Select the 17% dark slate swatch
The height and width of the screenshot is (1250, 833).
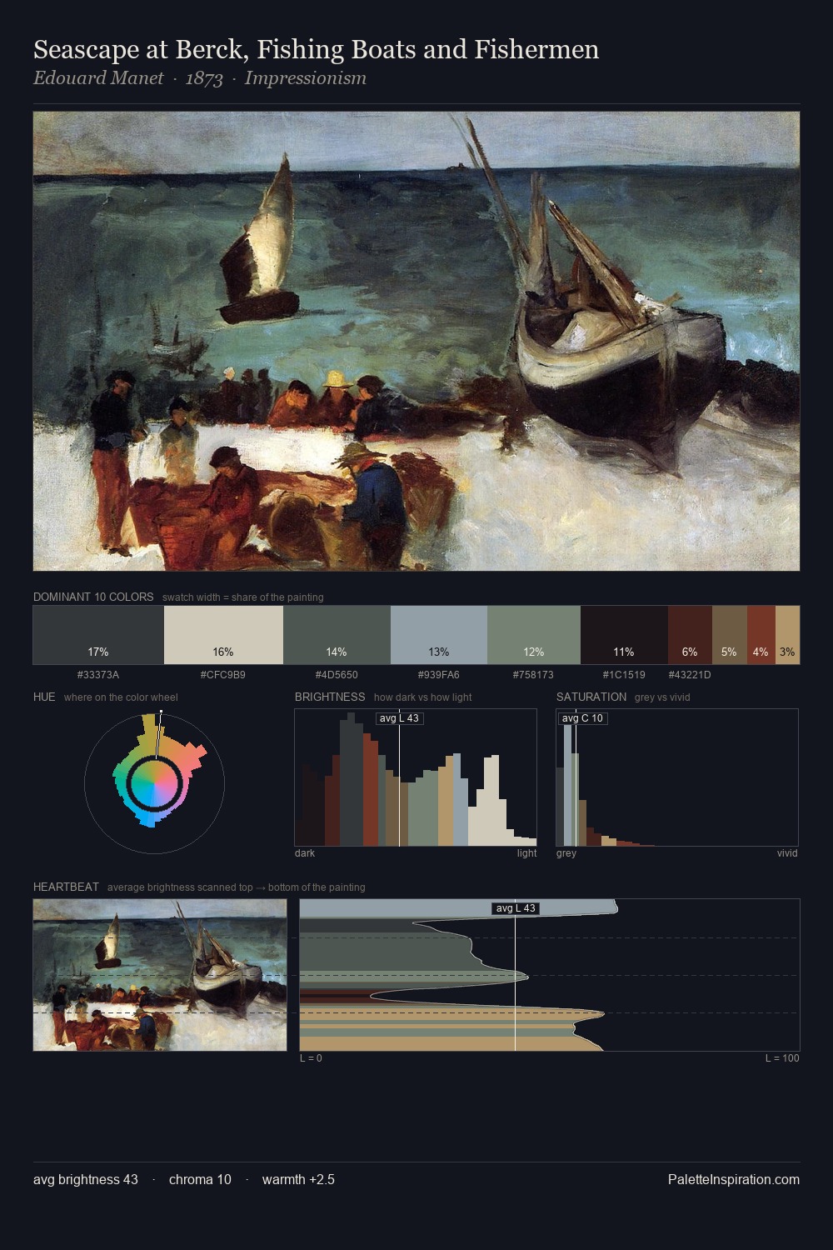point(98,635)
